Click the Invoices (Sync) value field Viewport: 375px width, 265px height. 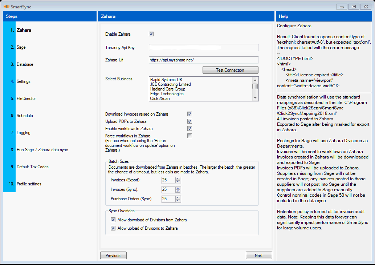(168, 190)
